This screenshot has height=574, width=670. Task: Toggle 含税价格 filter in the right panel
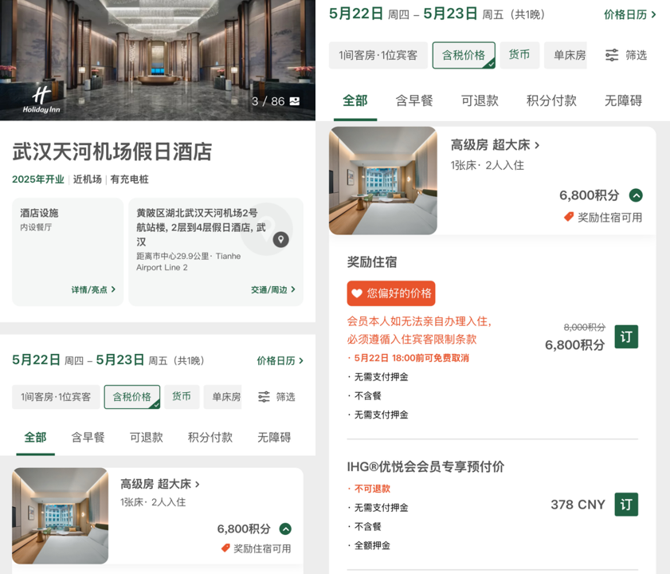pos(464,55)
